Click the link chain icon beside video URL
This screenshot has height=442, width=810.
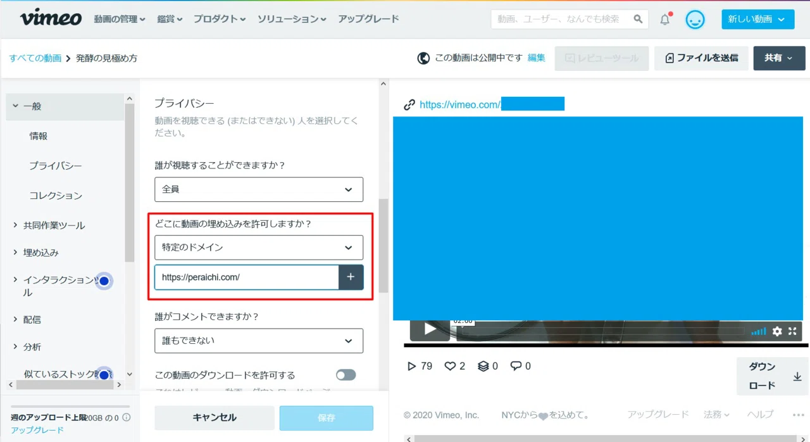410,104
